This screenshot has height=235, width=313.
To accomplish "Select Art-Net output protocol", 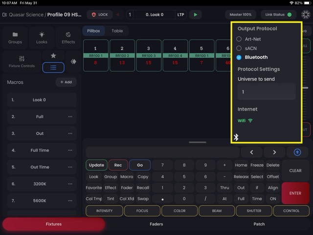I will (239, 39).
